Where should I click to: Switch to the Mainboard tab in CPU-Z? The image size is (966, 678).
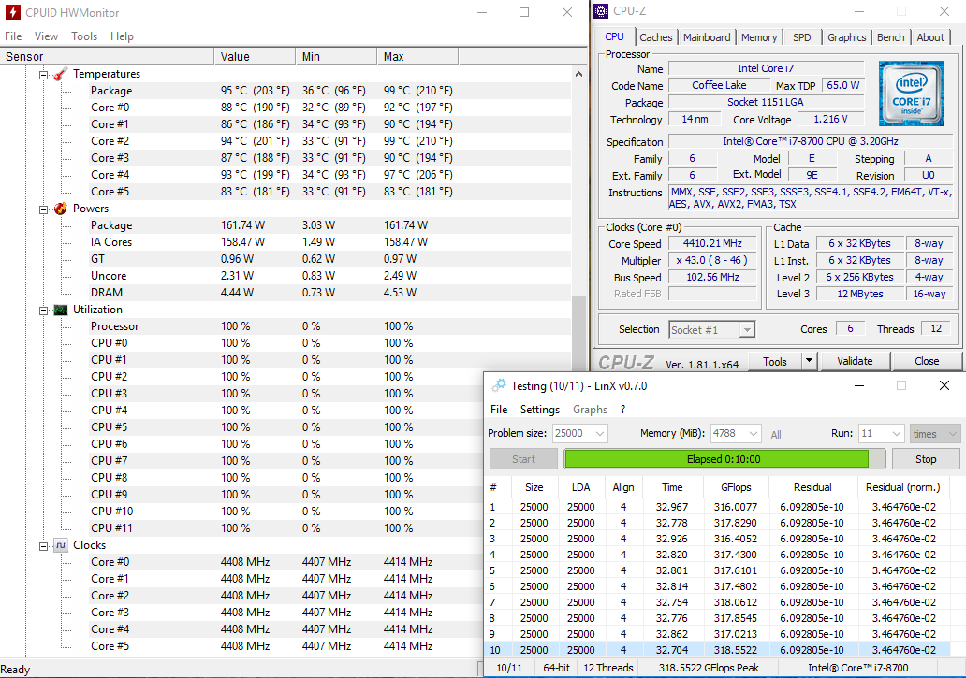[x=707, y=37]
